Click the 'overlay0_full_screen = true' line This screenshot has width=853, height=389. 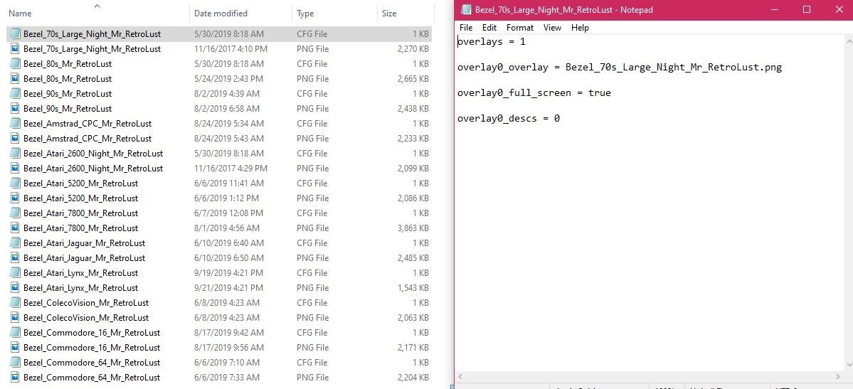534,93
